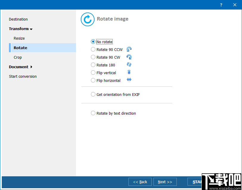The width and height of the screenshot is (242, 190).
Task: Open the Destination page
Action: coord(18,19)
